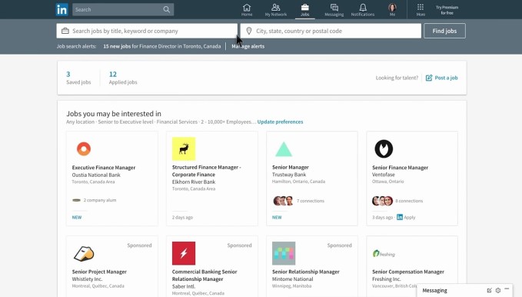The image size is (522, 297).
Task: Click the 7 connections avatars on Trustway card
Action: coord(283,201)
